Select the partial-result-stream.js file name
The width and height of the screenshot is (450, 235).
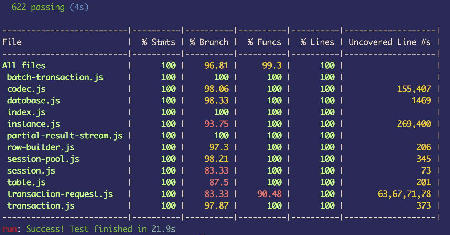pos(65,136)
